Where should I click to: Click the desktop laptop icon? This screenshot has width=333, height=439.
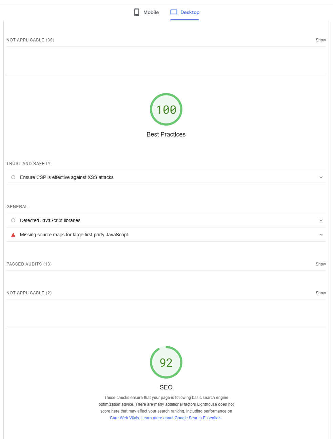[x=174, y=12]
